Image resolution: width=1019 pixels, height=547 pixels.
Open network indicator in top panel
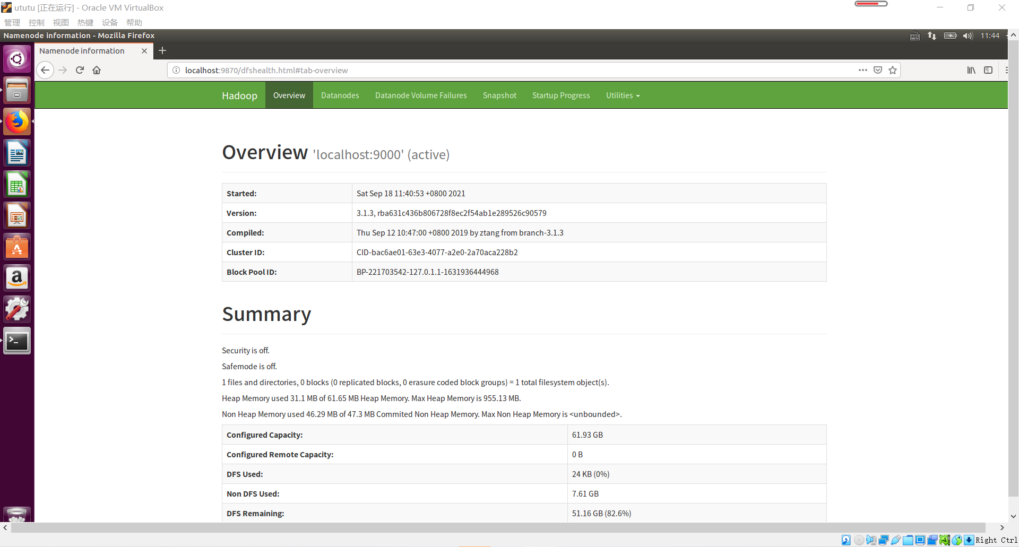[x=932, y=36]
